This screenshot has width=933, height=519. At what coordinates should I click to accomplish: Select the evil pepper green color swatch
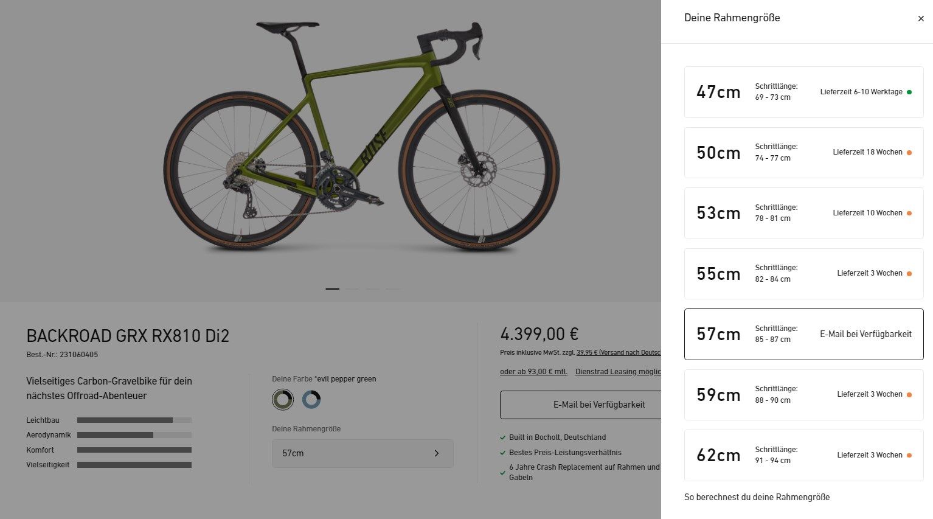coord(283,400)
